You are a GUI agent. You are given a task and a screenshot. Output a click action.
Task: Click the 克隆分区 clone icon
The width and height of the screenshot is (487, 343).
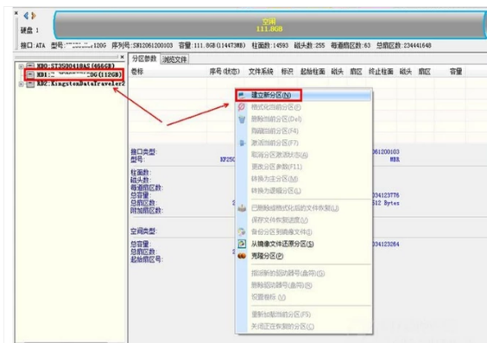pyautogui.click(x=242, y=256)
